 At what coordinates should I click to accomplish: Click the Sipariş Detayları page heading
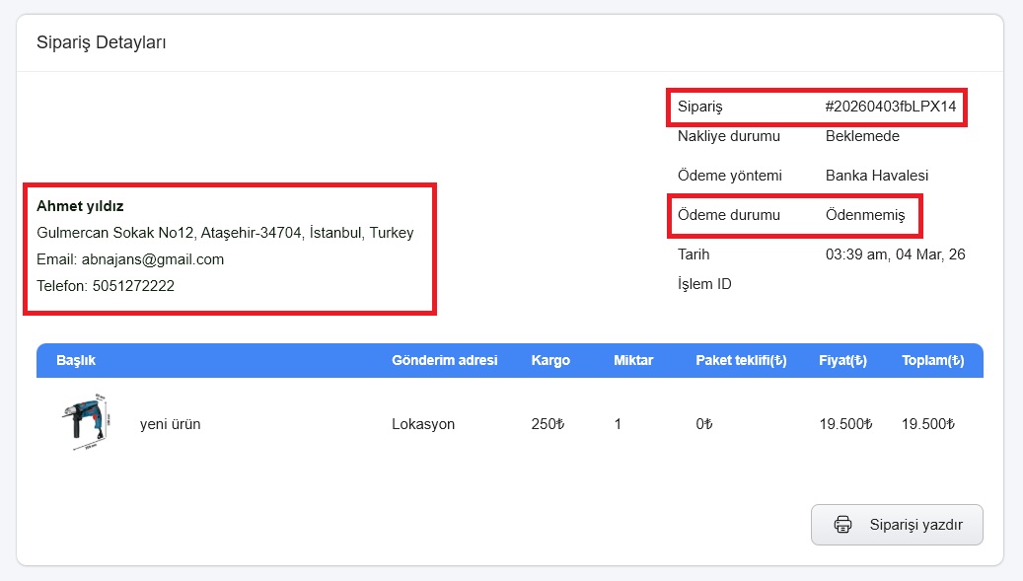(x=102, y=42)
